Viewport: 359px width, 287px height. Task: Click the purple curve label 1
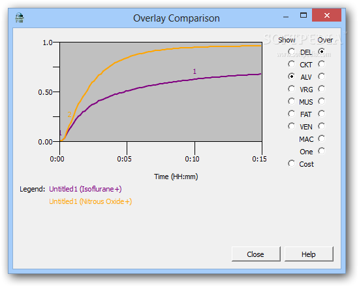(x=195, y=71)
